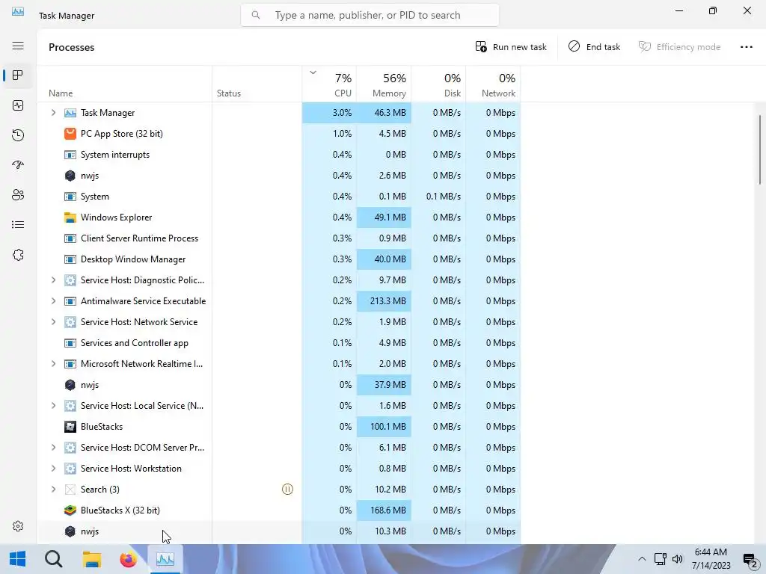Click the three-dot more options button
The height and width of the screenshot is (574, 766).
pos(746,47)
